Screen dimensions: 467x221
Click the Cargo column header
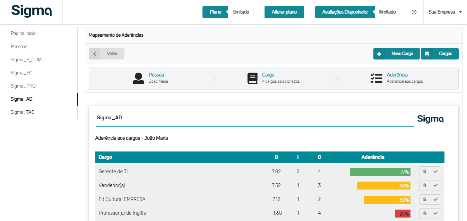pyautogui.click(x=105, y=157)
